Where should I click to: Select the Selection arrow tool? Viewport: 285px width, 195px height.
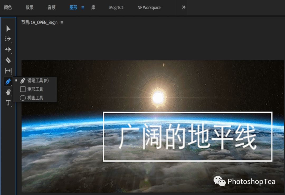(8, 28)
